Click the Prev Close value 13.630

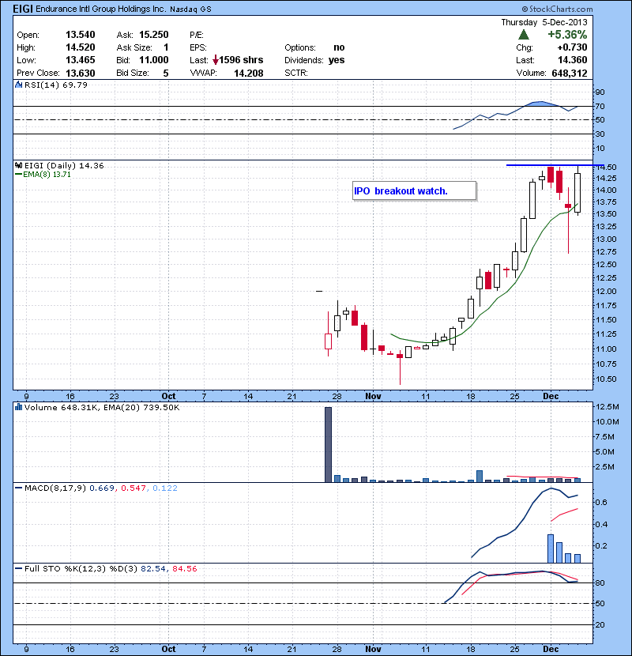(x=81, y=74)
